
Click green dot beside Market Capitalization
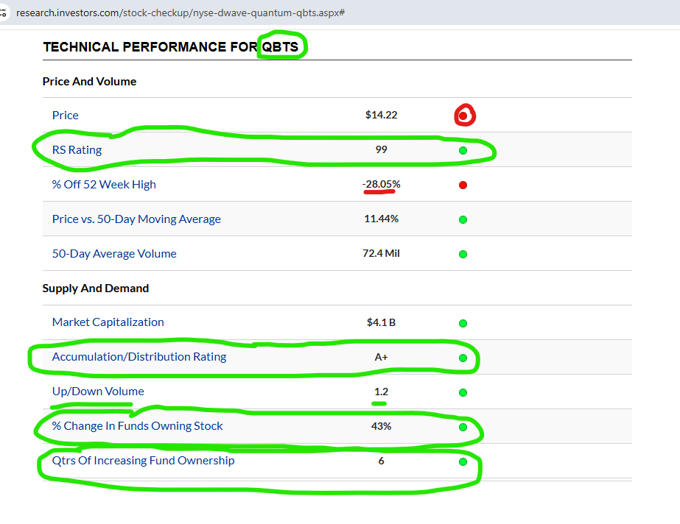[x=463, y=323]
